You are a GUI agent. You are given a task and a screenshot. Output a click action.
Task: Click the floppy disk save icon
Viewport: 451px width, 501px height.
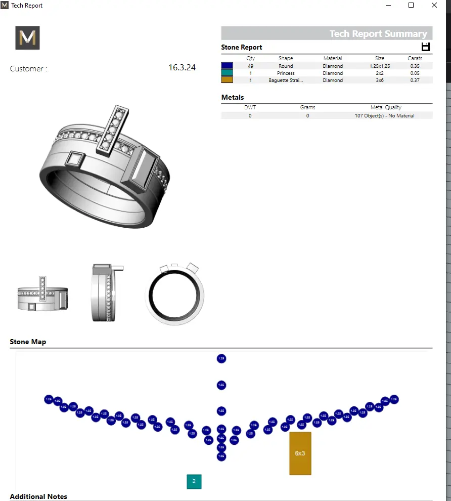(x=425, y=47)
